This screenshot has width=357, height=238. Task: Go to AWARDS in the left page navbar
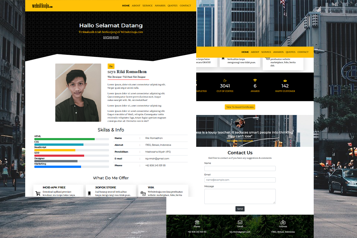[160, 6]
